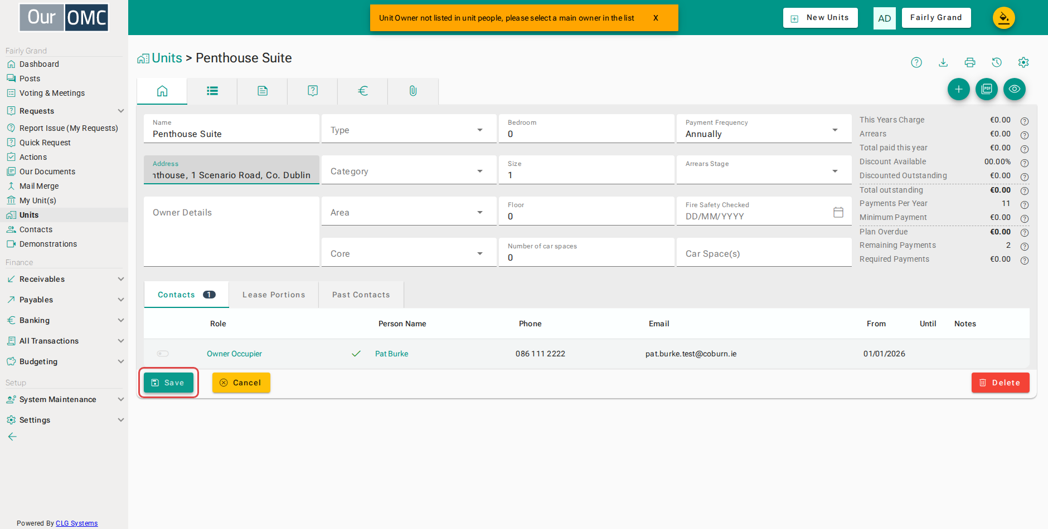This screenshot has height=529, width=1048.
Task: Click the green eye view button
Action: tap(1015, 89)
